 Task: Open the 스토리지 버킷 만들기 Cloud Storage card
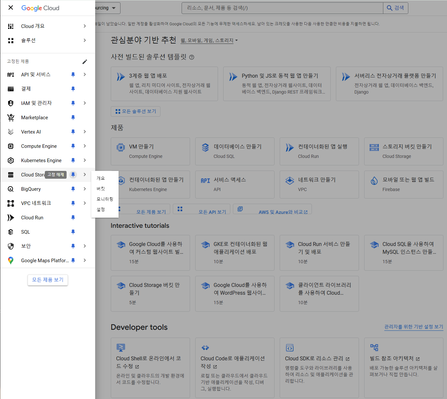tap(404, 151)
